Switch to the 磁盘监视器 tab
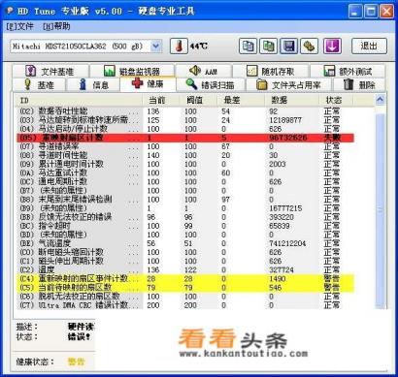The image size is (398, 377). pyautogui.click(x=132, y=71)
